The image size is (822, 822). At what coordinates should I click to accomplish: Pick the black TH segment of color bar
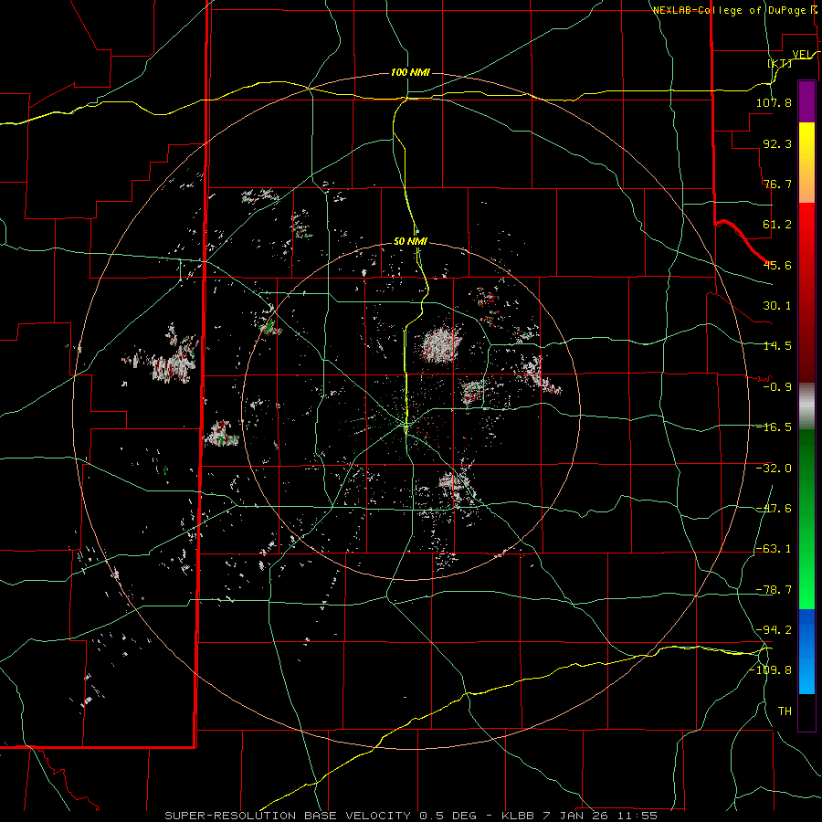(806, 711)
